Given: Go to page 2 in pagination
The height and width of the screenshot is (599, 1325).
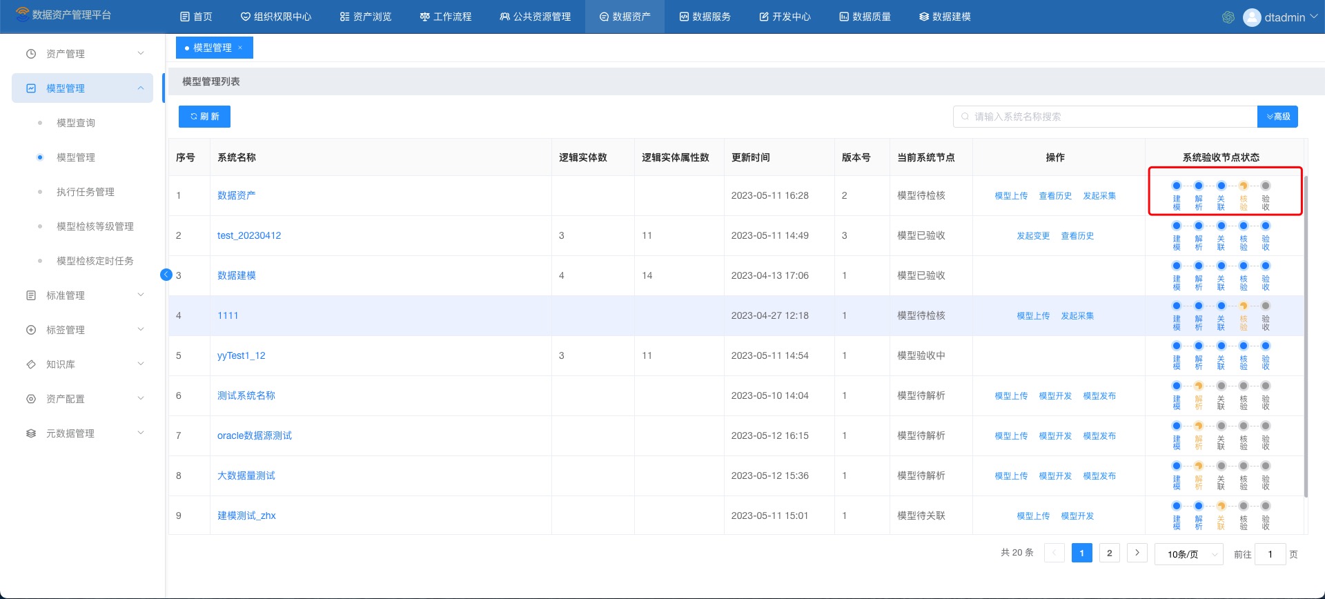Looking at the screenshot, I should pyautogui.click(x=1109, y=553).
